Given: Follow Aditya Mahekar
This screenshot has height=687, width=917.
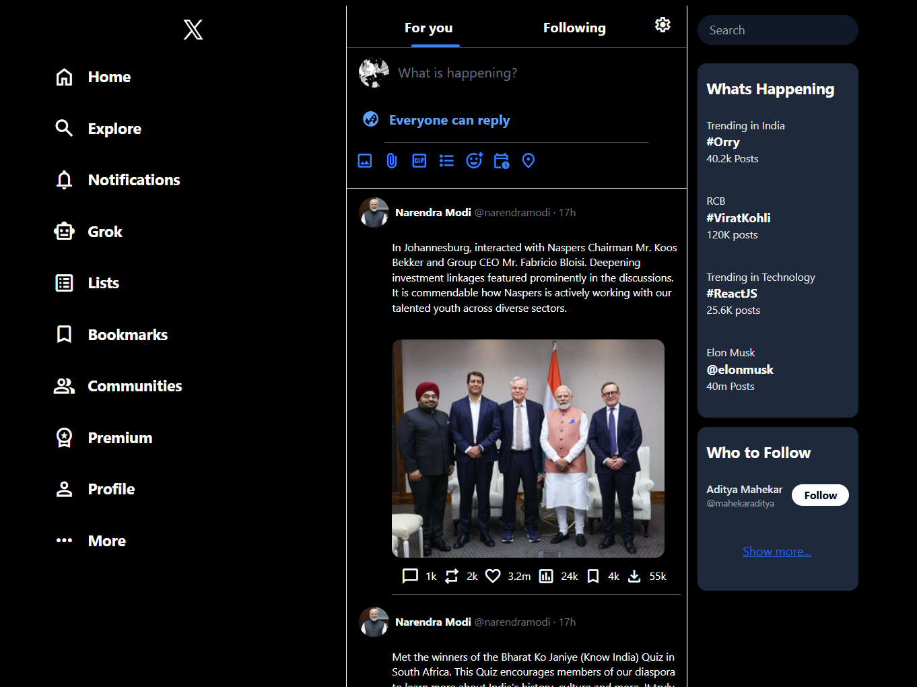Looking at the screenshot, I should (820, 495).
